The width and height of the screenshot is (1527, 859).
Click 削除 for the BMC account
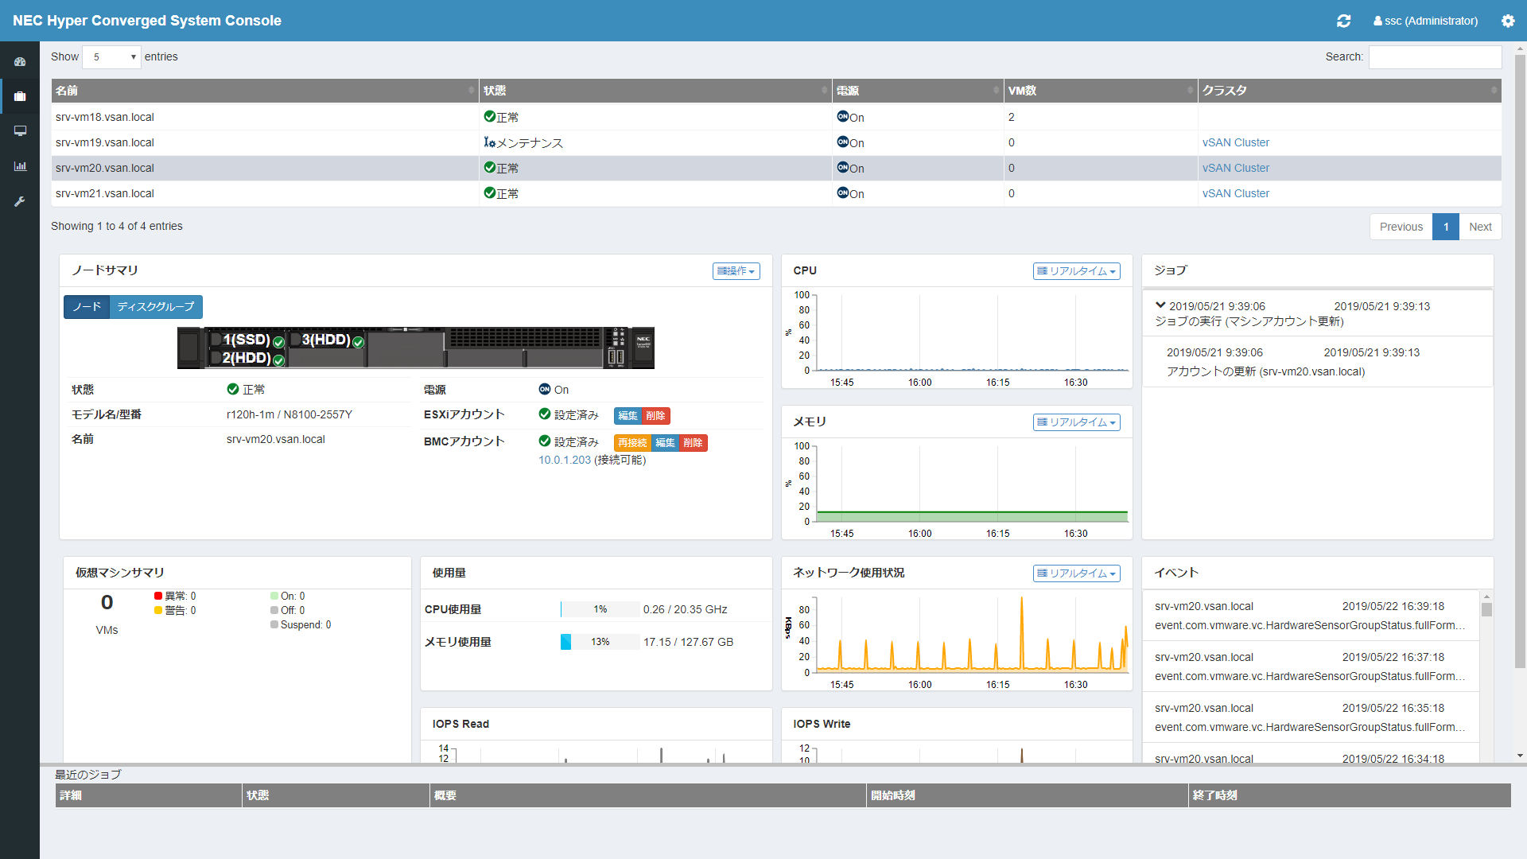(x=693, y=443)
